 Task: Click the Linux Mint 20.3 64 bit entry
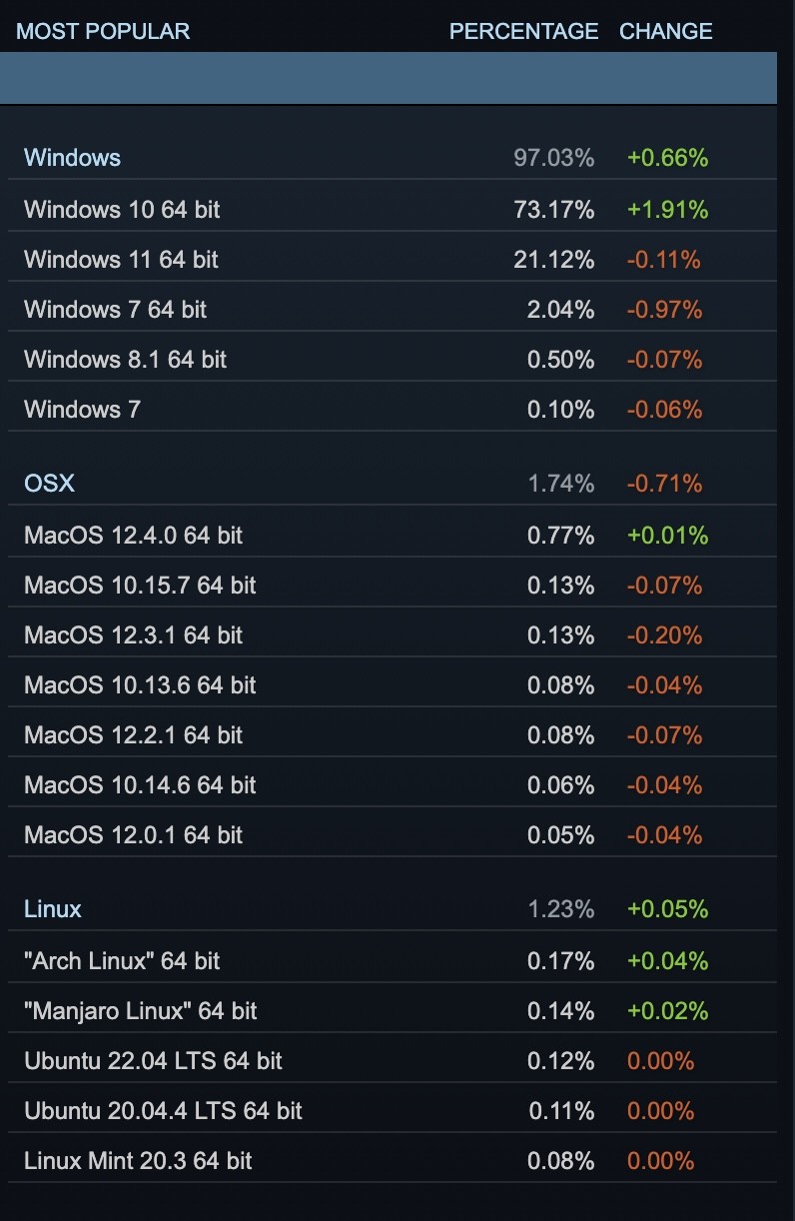392,1160
